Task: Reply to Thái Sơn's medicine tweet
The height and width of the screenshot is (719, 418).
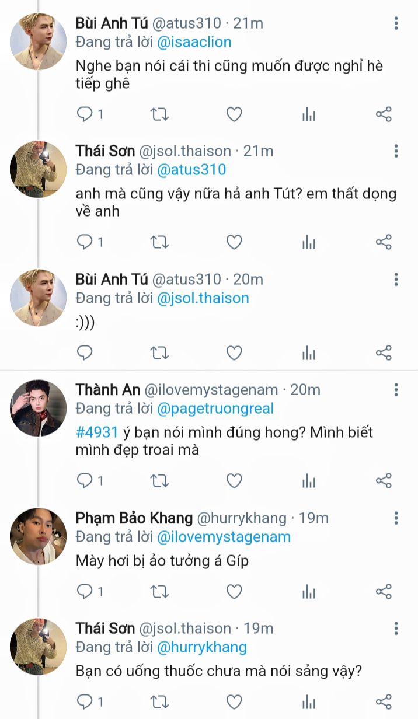Action: click(x=85, y=701)
